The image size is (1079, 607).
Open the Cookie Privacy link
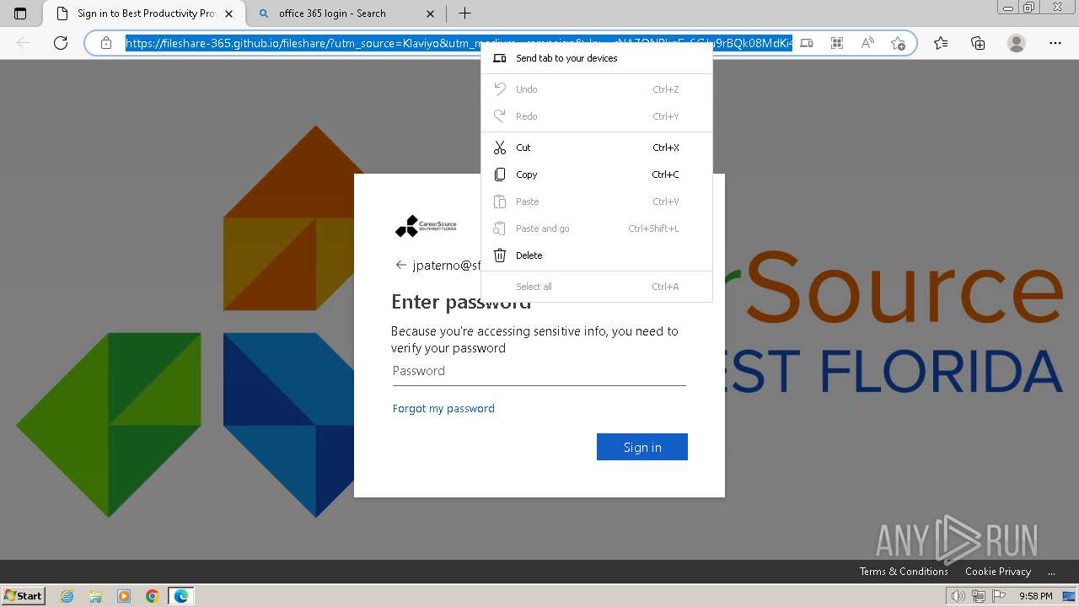(x=998, y=571)
